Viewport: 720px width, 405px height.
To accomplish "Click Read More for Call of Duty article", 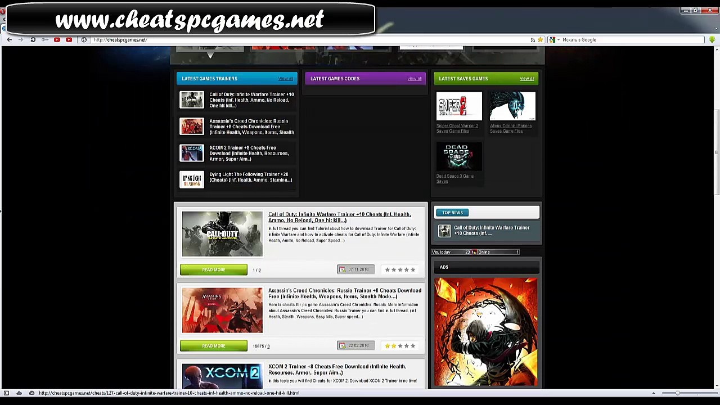I will [x=214, y=270].
